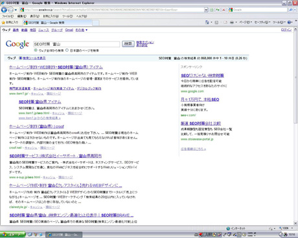Click the Home icon in command bar
298x238 pixels.
(x=207, y=22)
